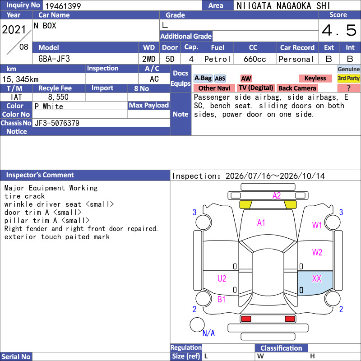Image resolution: width=361 pixels, height=361 pixels.
Task: Click the U2 marker on left door
Action: tap(222, 278)
